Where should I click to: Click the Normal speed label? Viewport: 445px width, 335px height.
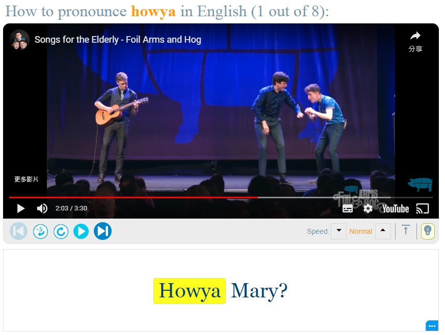361,231
